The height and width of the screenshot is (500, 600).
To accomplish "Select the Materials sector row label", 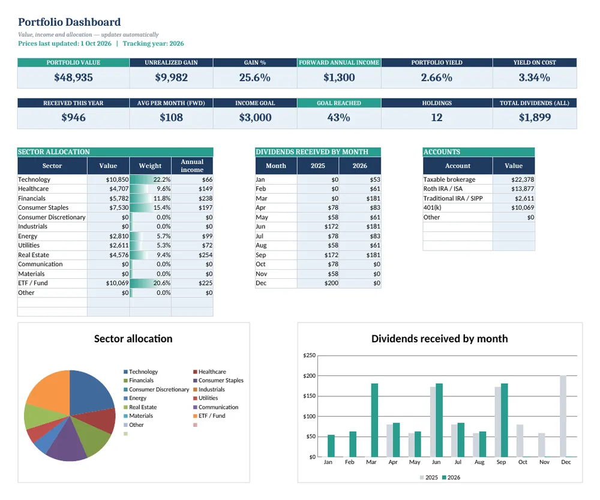I will point(52,274).
